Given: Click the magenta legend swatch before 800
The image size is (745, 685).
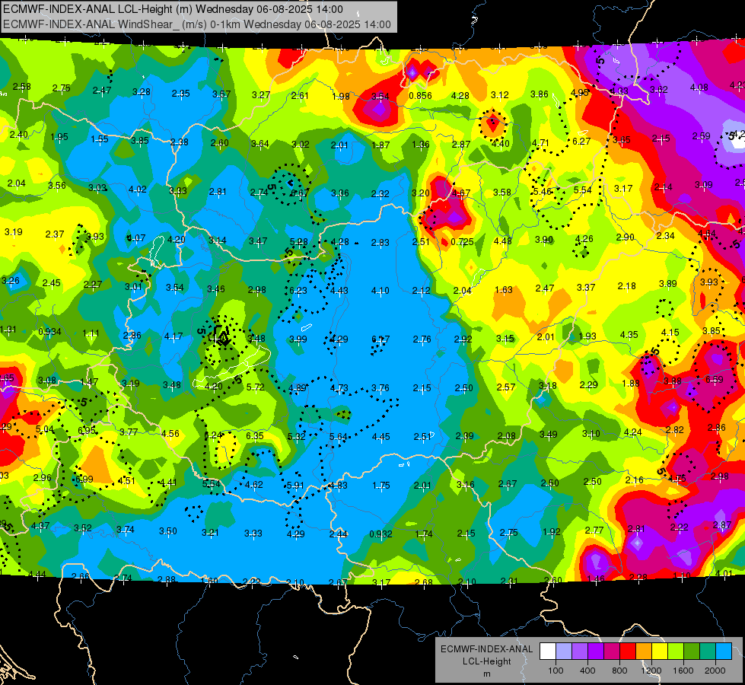Looking at the screenshot, I should tap(612, 652).
